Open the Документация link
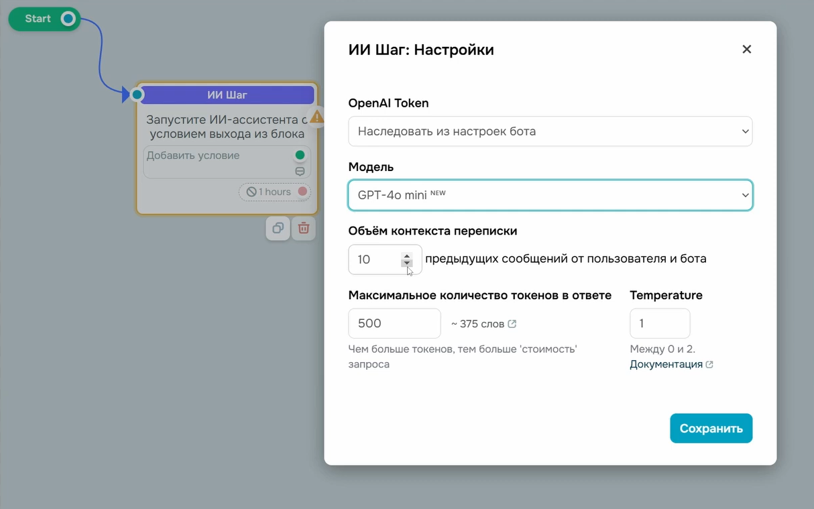Image resolution: width=814 pixels, height=509 pixels. (666, 364)
